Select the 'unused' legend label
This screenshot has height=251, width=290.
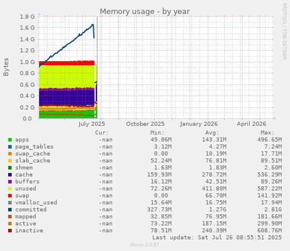[26, 189]
